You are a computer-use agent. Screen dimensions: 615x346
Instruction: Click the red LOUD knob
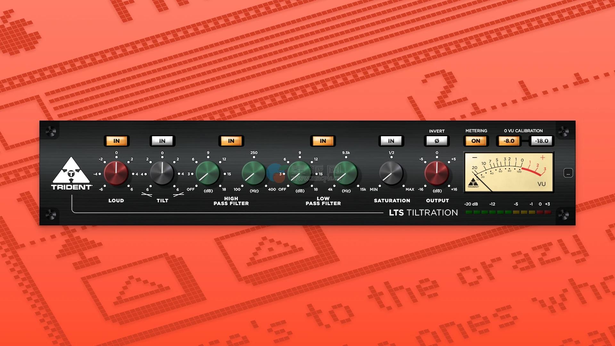pyautogui.click(x=116, y=173)
